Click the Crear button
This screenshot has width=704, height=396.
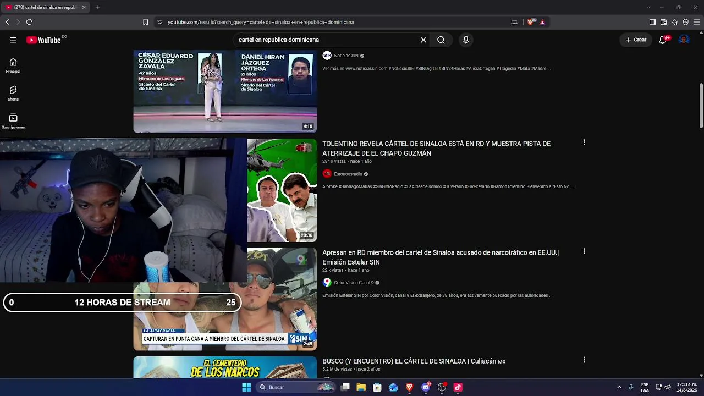[636, 40]
